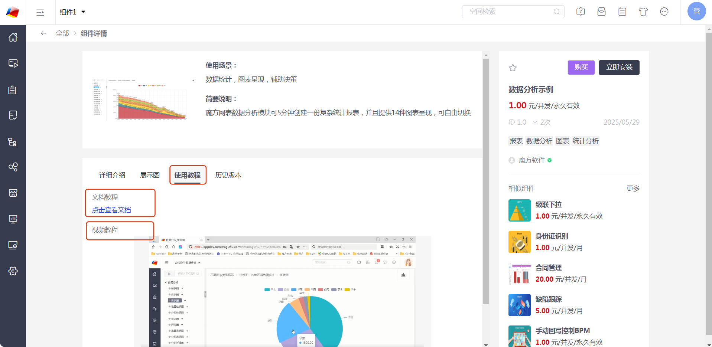Open the 身份证识别 component thumbnail
712x347 pixels.
[x=520, y=242]
